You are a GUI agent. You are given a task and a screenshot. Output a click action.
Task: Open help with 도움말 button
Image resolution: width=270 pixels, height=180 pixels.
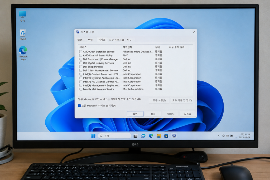point(187,114)
